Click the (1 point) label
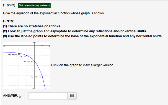Image resolution: width=168 pixels, height=105 pixels. click(9, 5)
